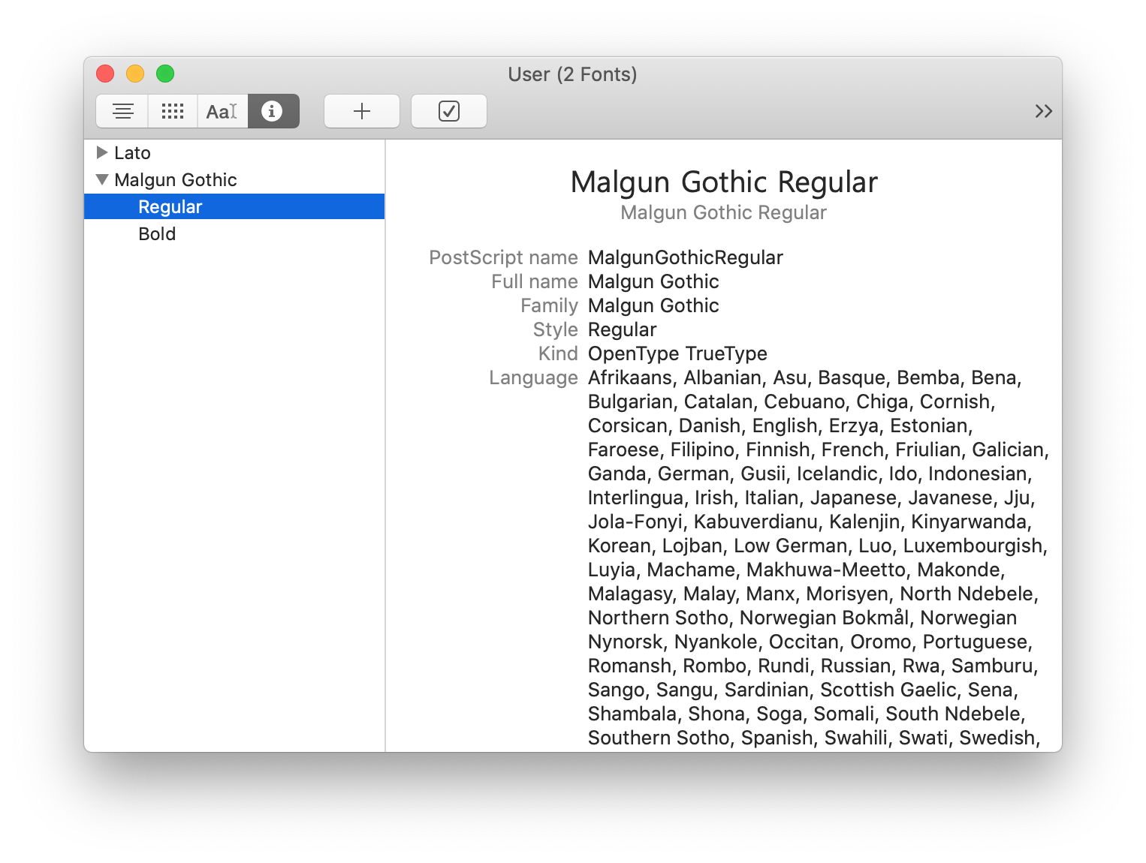
Task: Close the Font Book window
Action: tap(105, 74)
